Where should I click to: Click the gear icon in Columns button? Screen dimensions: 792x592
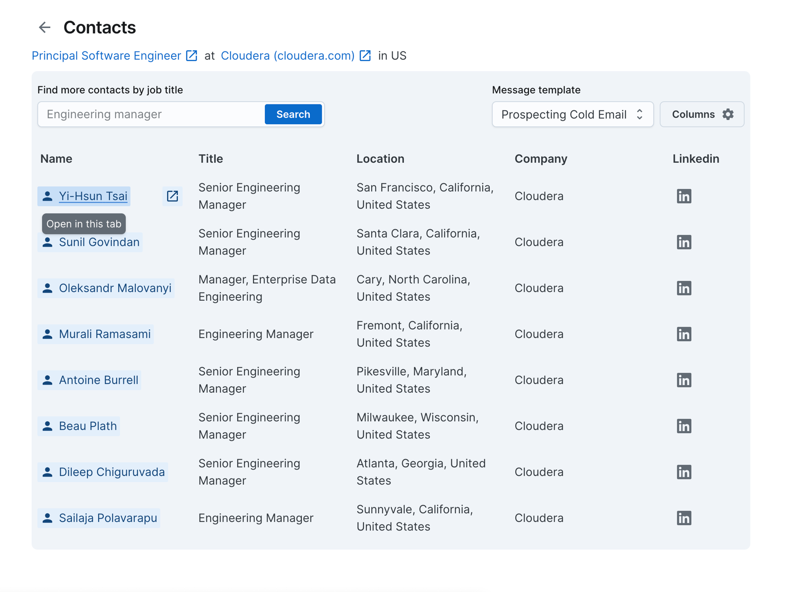pyautogui.click(x=728, y=114)
